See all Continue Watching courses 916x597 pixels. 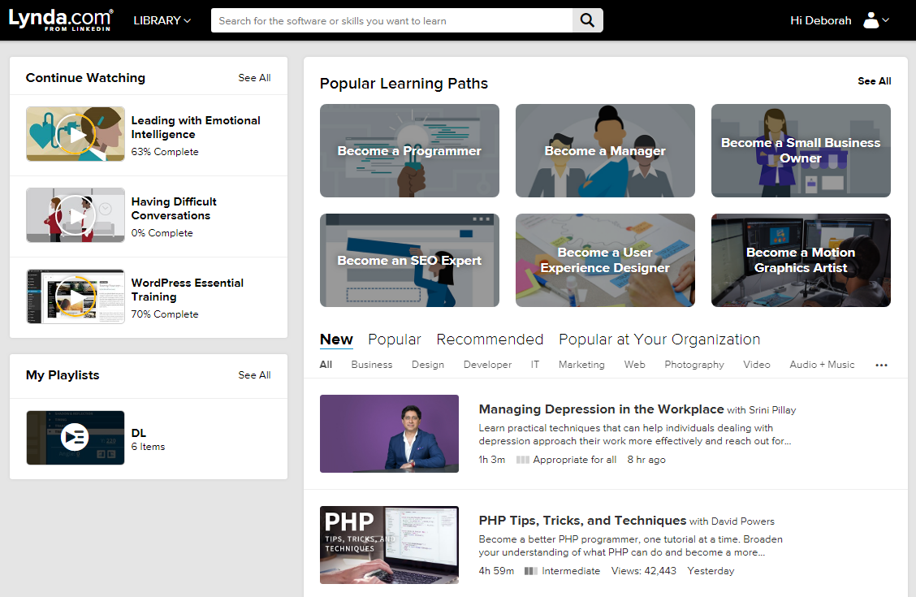point(254,78)
